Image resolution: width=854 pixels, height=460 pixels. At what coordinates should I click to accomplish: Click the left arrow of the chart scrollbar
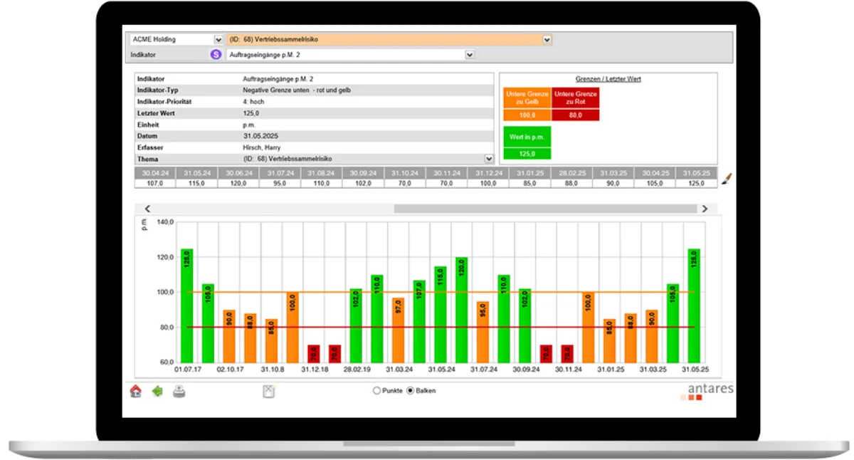pyautogui.click(x=147, y=207)
